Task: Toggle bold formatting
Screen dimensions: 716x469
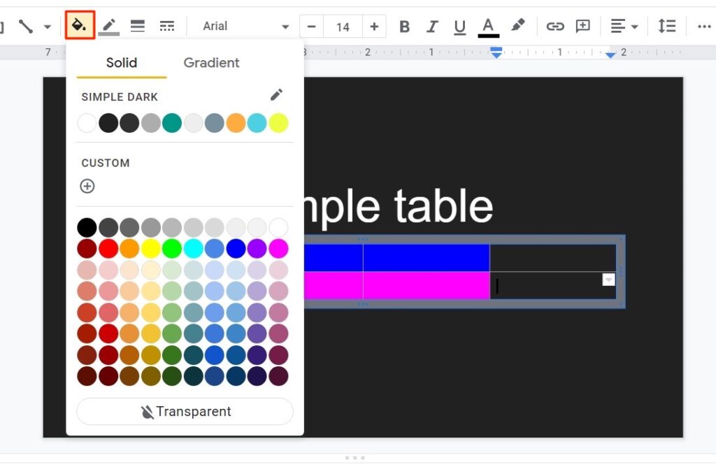Action: coord(404,26)
